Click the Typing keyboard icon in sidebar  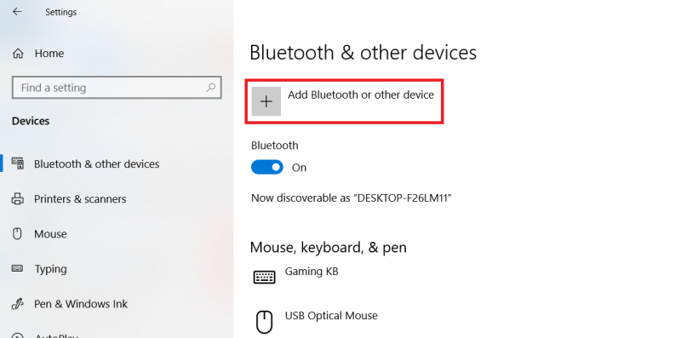(17, 268)
